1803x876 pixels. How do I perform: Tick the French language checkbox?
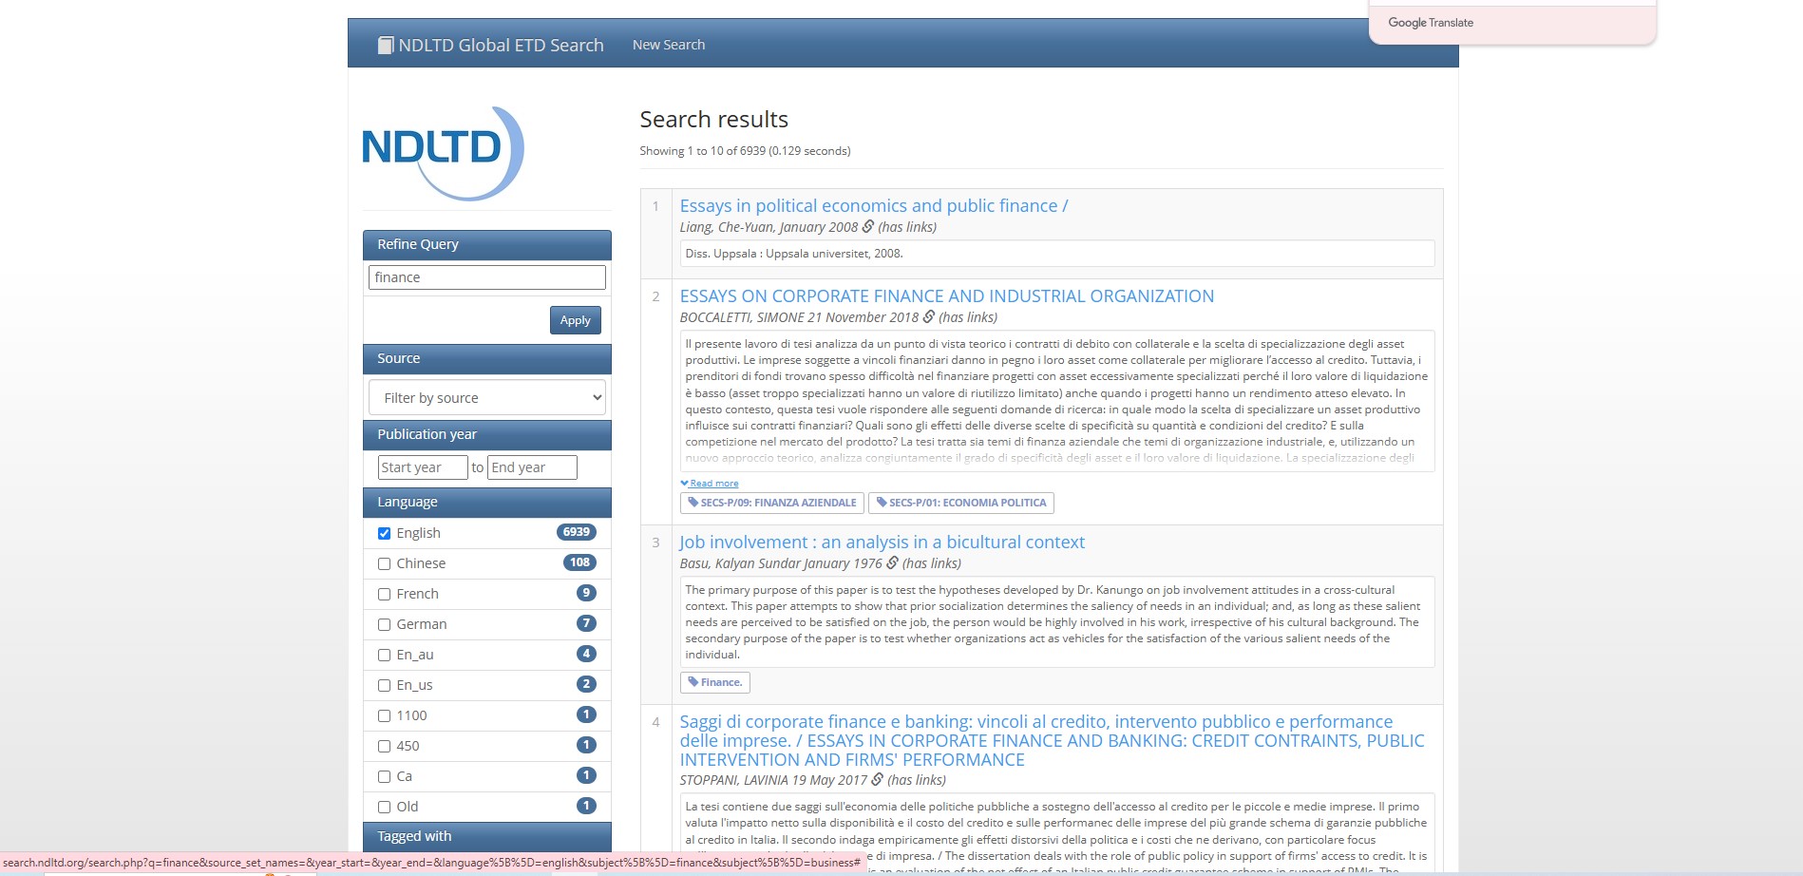385,594
